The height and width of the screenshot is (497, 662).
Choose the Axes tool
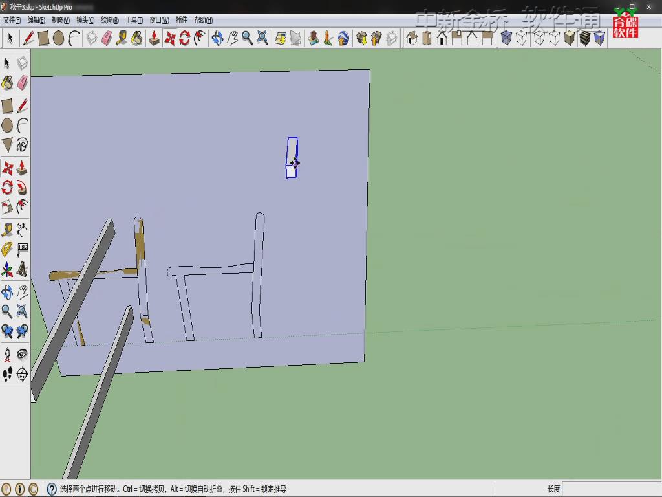[x=7, y=269]
